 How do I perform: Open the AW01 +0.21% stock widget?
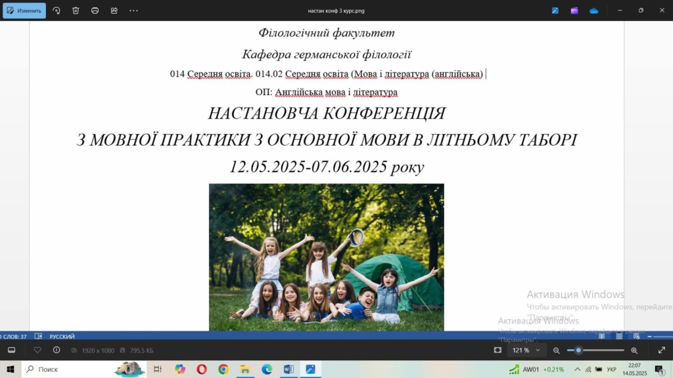(537, 369)
